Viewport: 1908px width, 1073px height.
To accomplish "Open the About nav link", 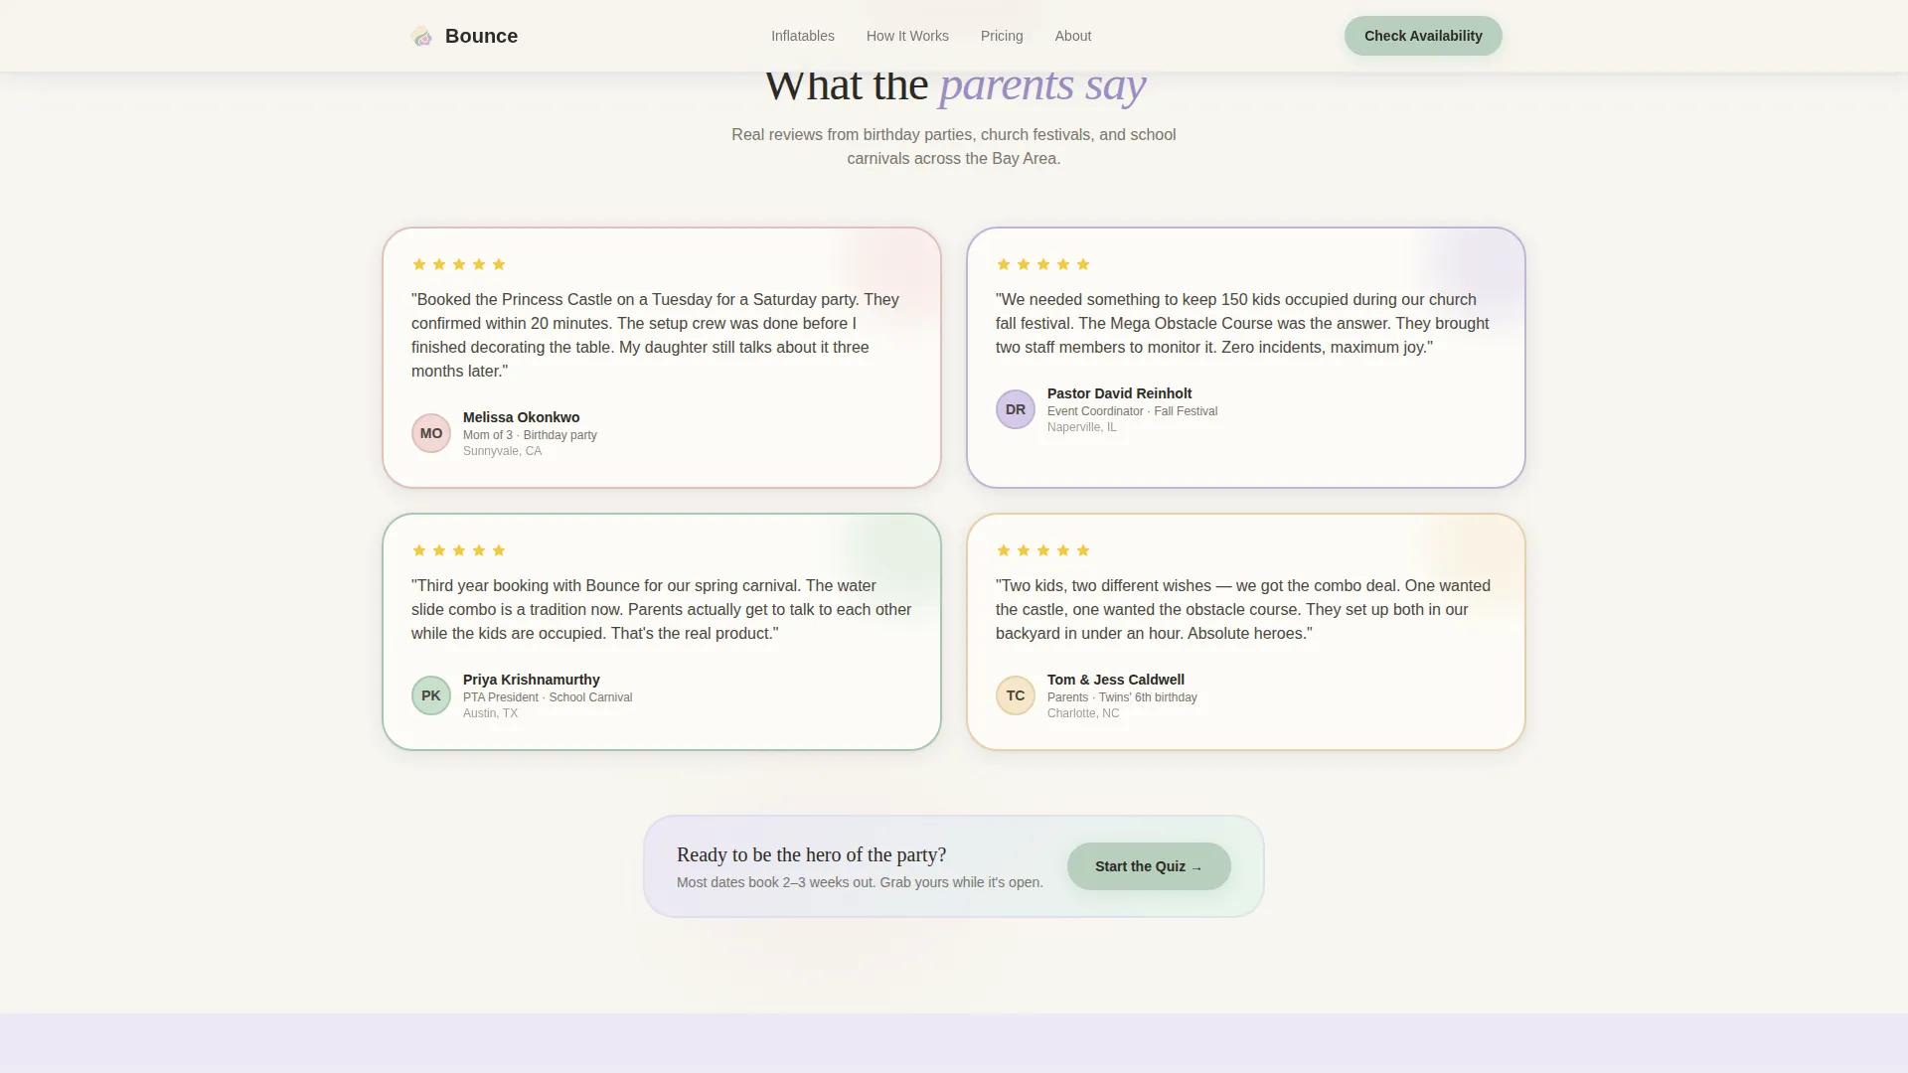I will coord(1073,36).
